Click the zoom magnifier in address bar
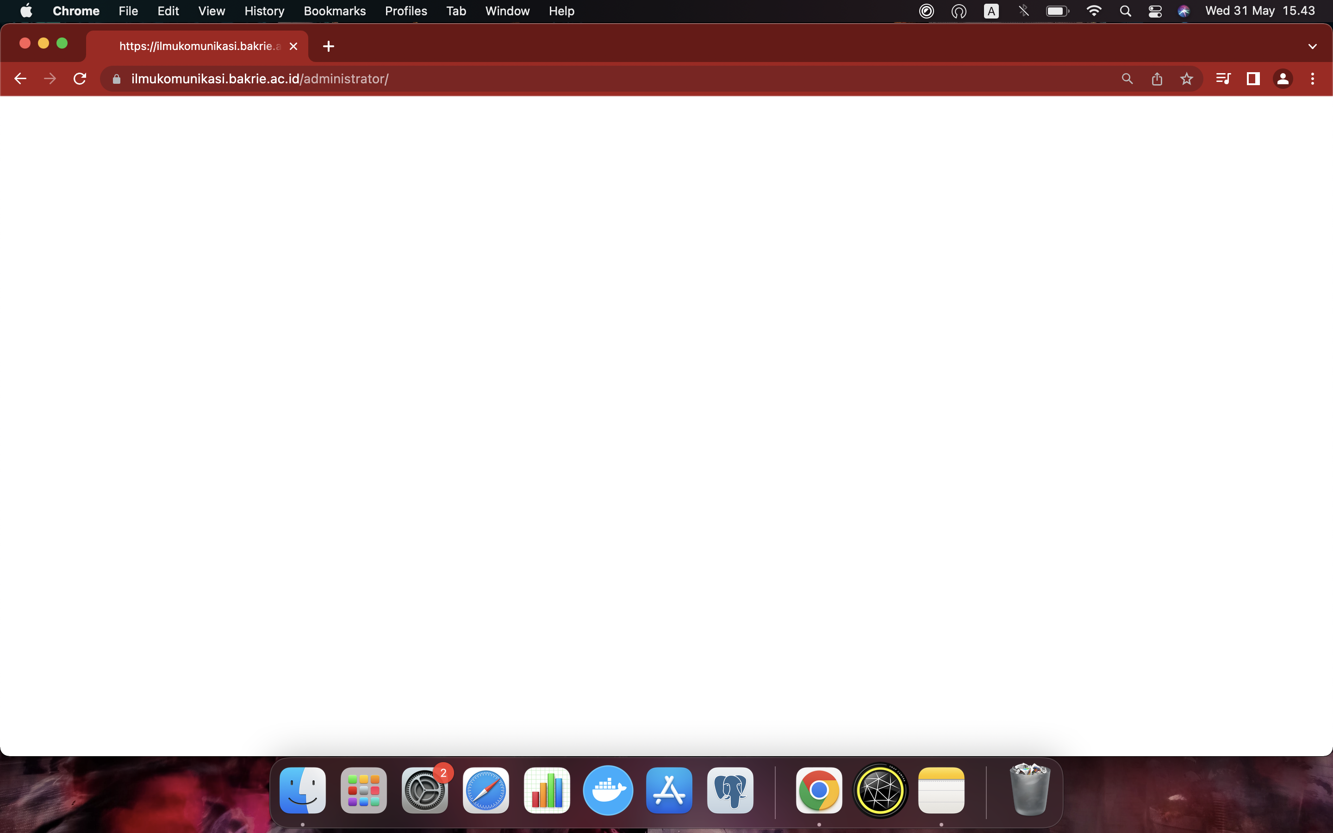 pos(1127,79)
